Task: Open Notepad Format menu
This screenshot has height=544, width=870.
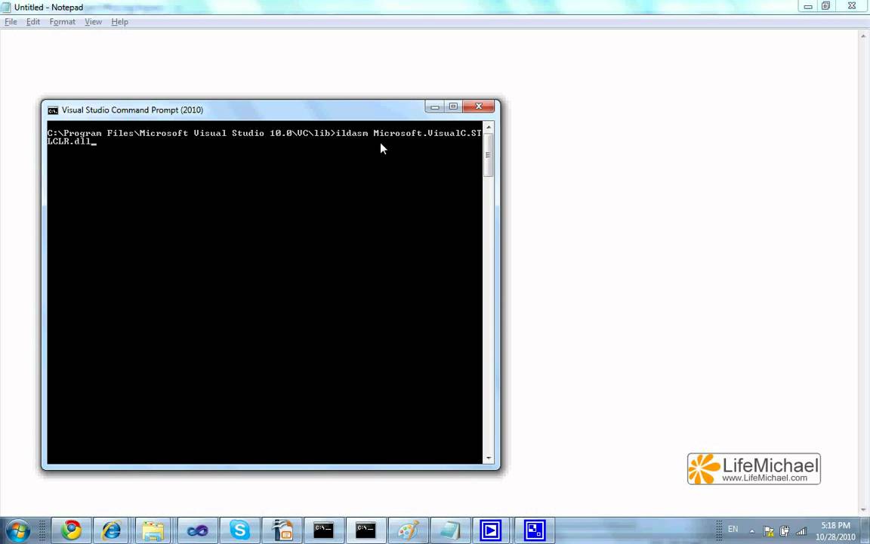Action: point(62,22)
